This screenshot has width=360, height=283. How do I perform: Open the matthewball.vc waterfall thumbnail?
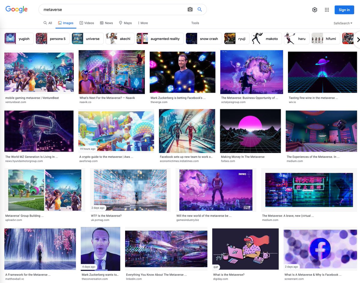point(40,249)
